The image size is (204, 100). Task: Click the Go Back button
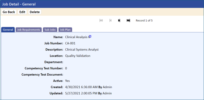click(x=9, y=12)
